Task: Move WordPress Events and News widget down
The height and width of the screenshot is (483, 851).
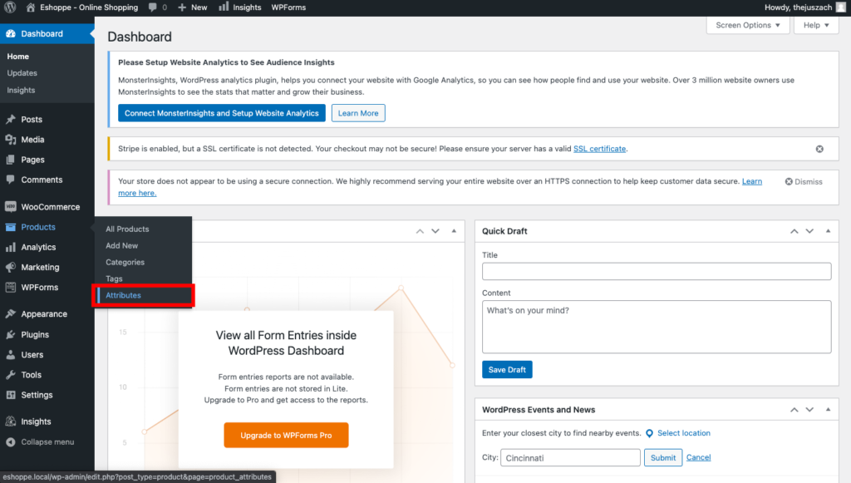Action: coord(809,410)
